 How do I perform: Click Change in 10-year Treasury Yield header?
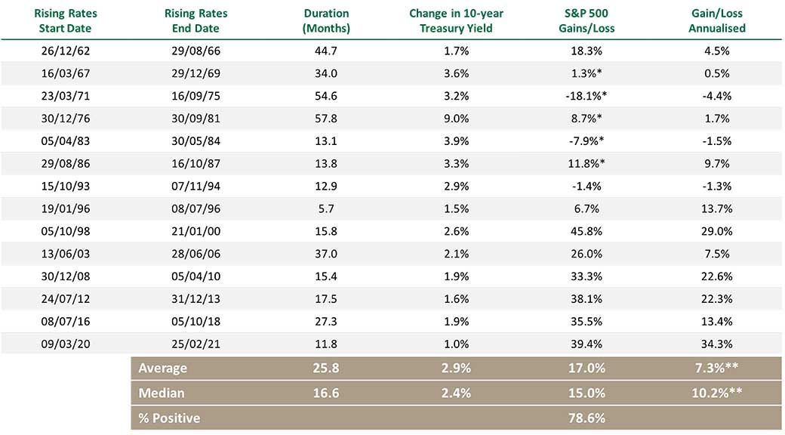point(456,20)
